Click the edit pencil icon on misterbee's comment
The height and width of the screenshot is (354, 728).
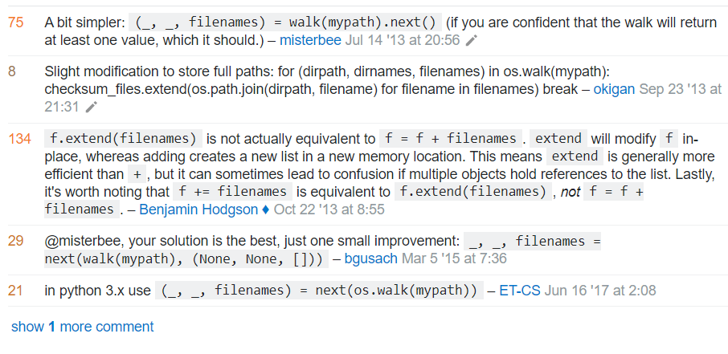472,39
